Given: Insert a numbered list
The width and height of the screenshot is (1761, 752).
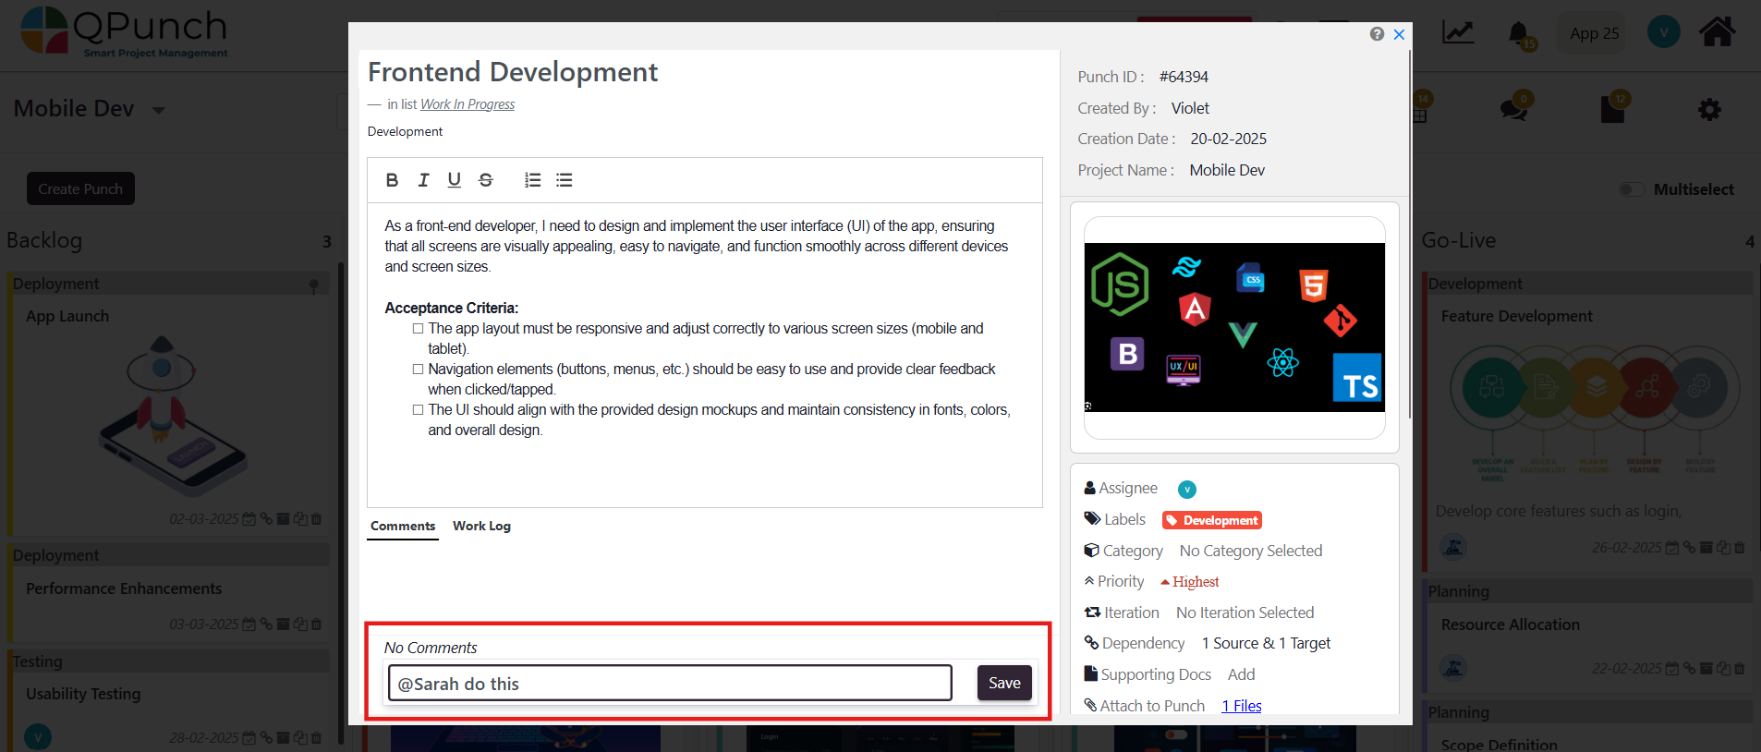Looking at the screenshot, I should [x=532, y=180].
